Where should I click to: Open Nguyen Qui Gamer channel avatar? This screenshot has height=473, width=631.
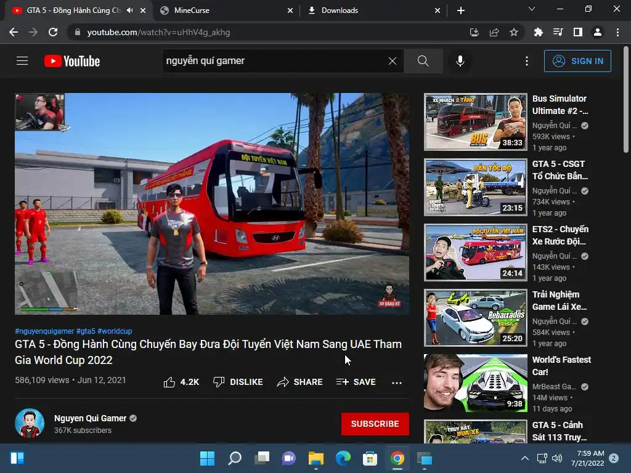pos(30,424)
